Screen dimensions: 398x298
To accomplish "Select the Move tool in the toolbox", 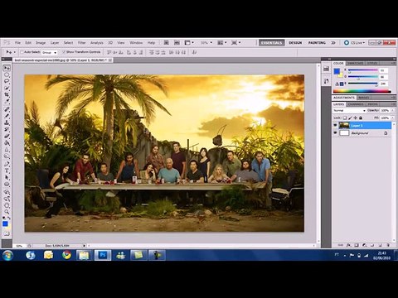I will pos(7,68).
